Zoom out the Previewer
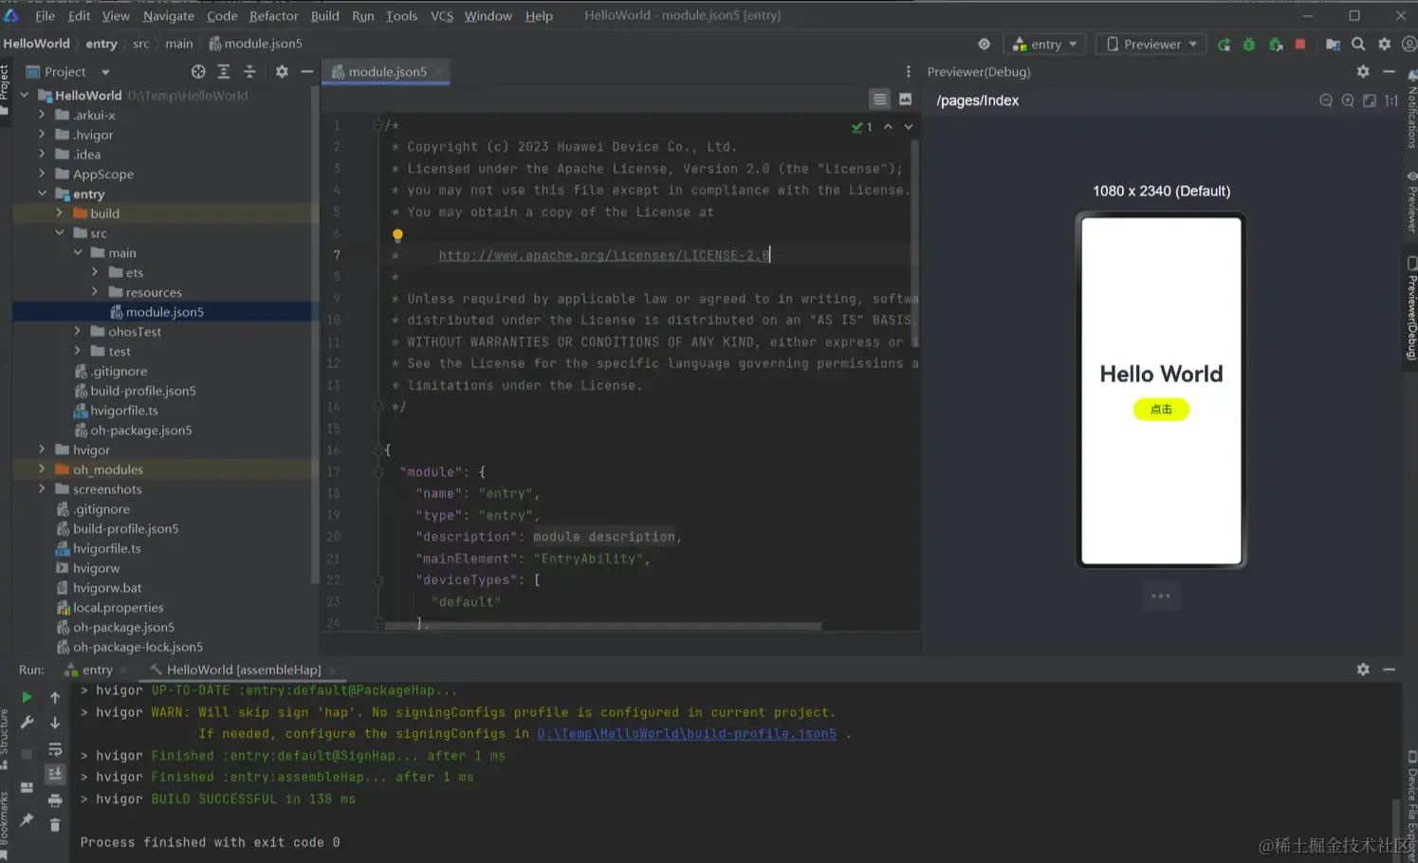 pyautogui.click(x=1326, y=101)
